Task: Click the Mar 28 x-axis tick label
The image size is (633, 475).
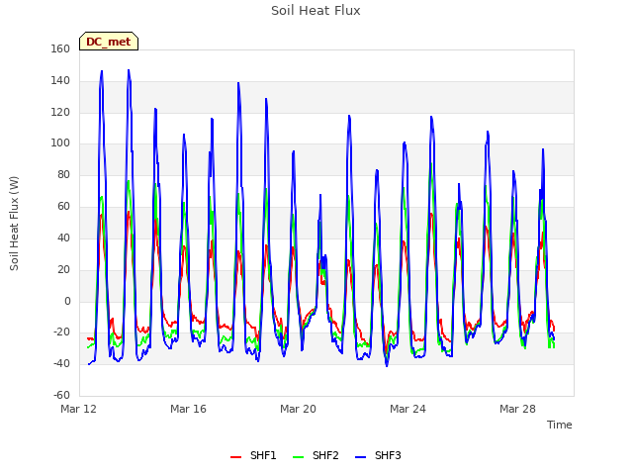Action: click(517, 409)
